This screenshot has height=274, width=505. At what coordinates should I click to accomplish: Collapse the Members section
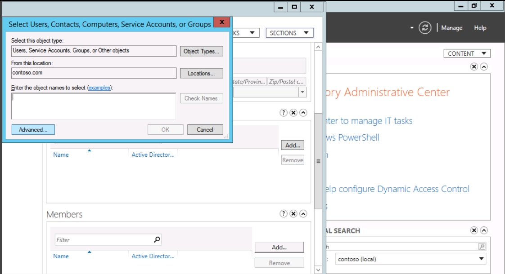coord(303,214)
